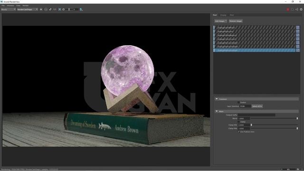Click the Output Suffix text field
Screen dimensions: 304x171
click(256, 115)
